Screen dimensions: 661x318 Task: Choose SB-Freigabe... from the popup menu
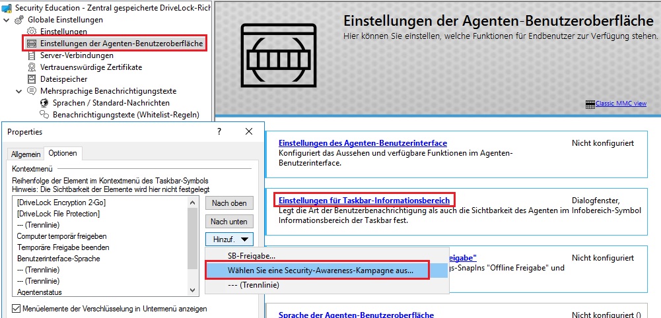point(252,255)
